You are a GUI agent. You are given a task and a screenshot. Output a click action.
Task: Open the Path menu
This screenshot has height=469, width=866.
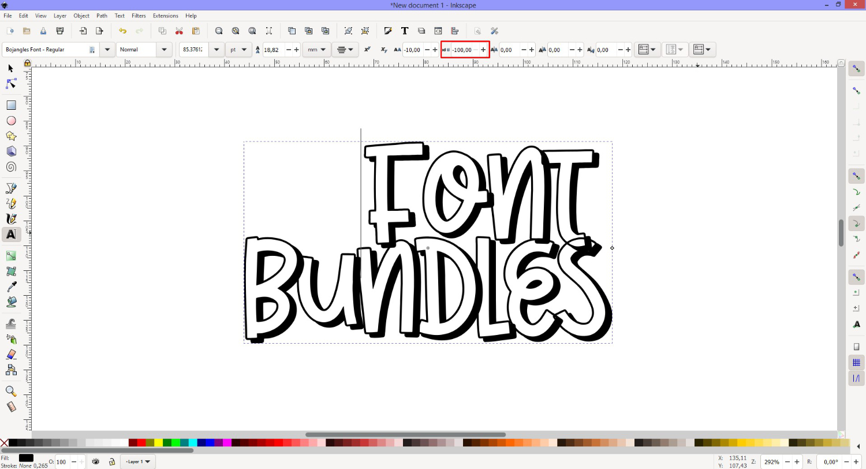tap(102, 16)
